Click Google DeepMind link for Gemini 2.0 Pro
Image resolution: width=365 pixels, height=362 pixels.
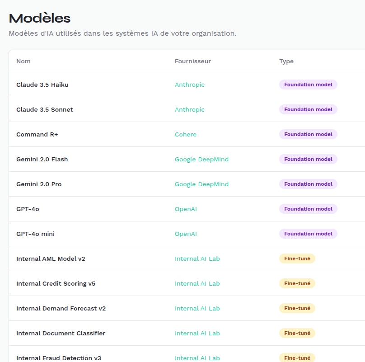pos(201,184)
